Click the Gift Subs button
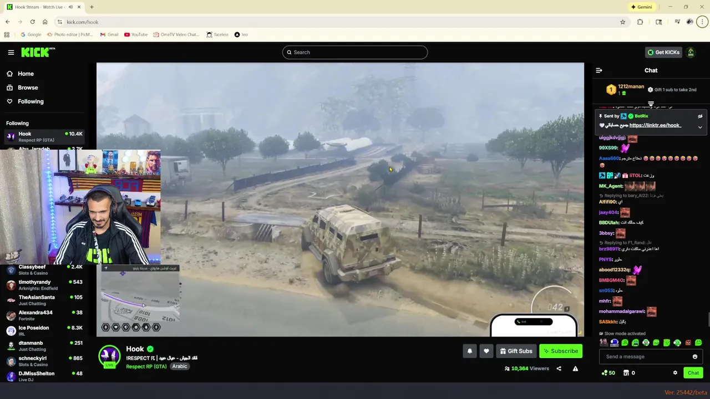Viewport: 710px width, 399px height. tap(516, 351)
